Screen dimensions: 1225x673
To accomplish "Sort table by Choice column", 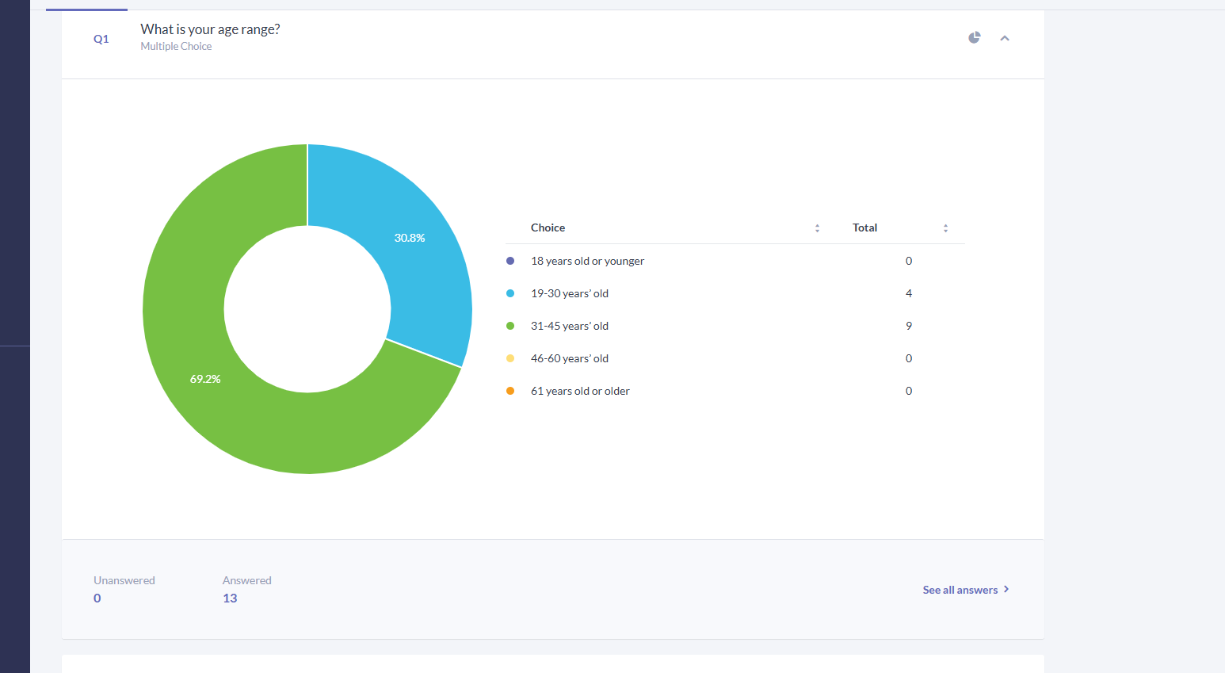I will (817, 228).
